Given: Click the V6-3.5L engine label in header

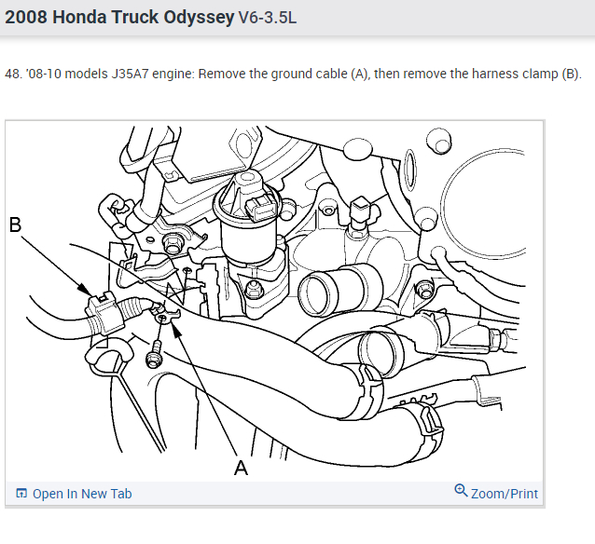Looking at the screenshot, I should click(x=267, y=18).
